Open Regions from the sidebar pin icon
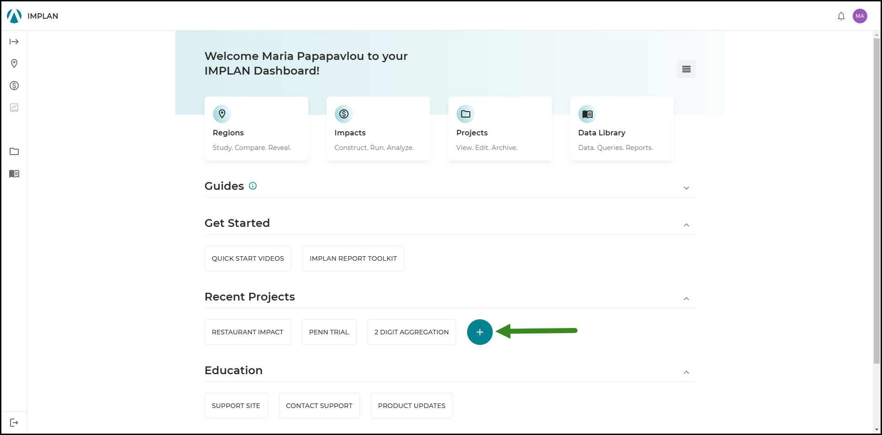Screen dimensions: 882x435 14,64
